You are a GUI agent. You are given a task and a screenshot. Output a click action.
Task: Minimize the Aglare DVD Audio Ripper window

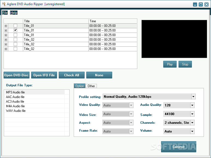195,4
